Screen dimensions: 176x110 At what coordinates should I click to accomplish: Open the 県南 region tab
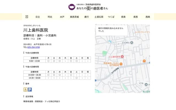pyautogui.click(x=123, y=17)
